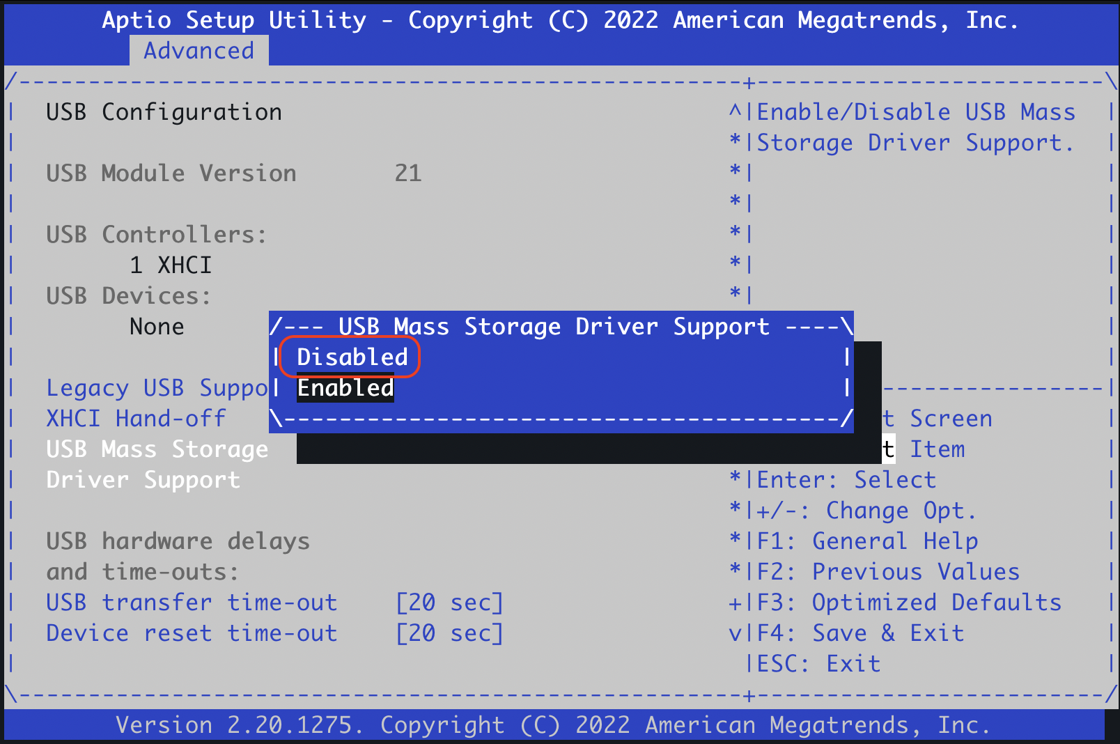This screenshot has height=744, width=1120.
Task: Open the USB transfer time-out value dropdown
Action: 449,603
